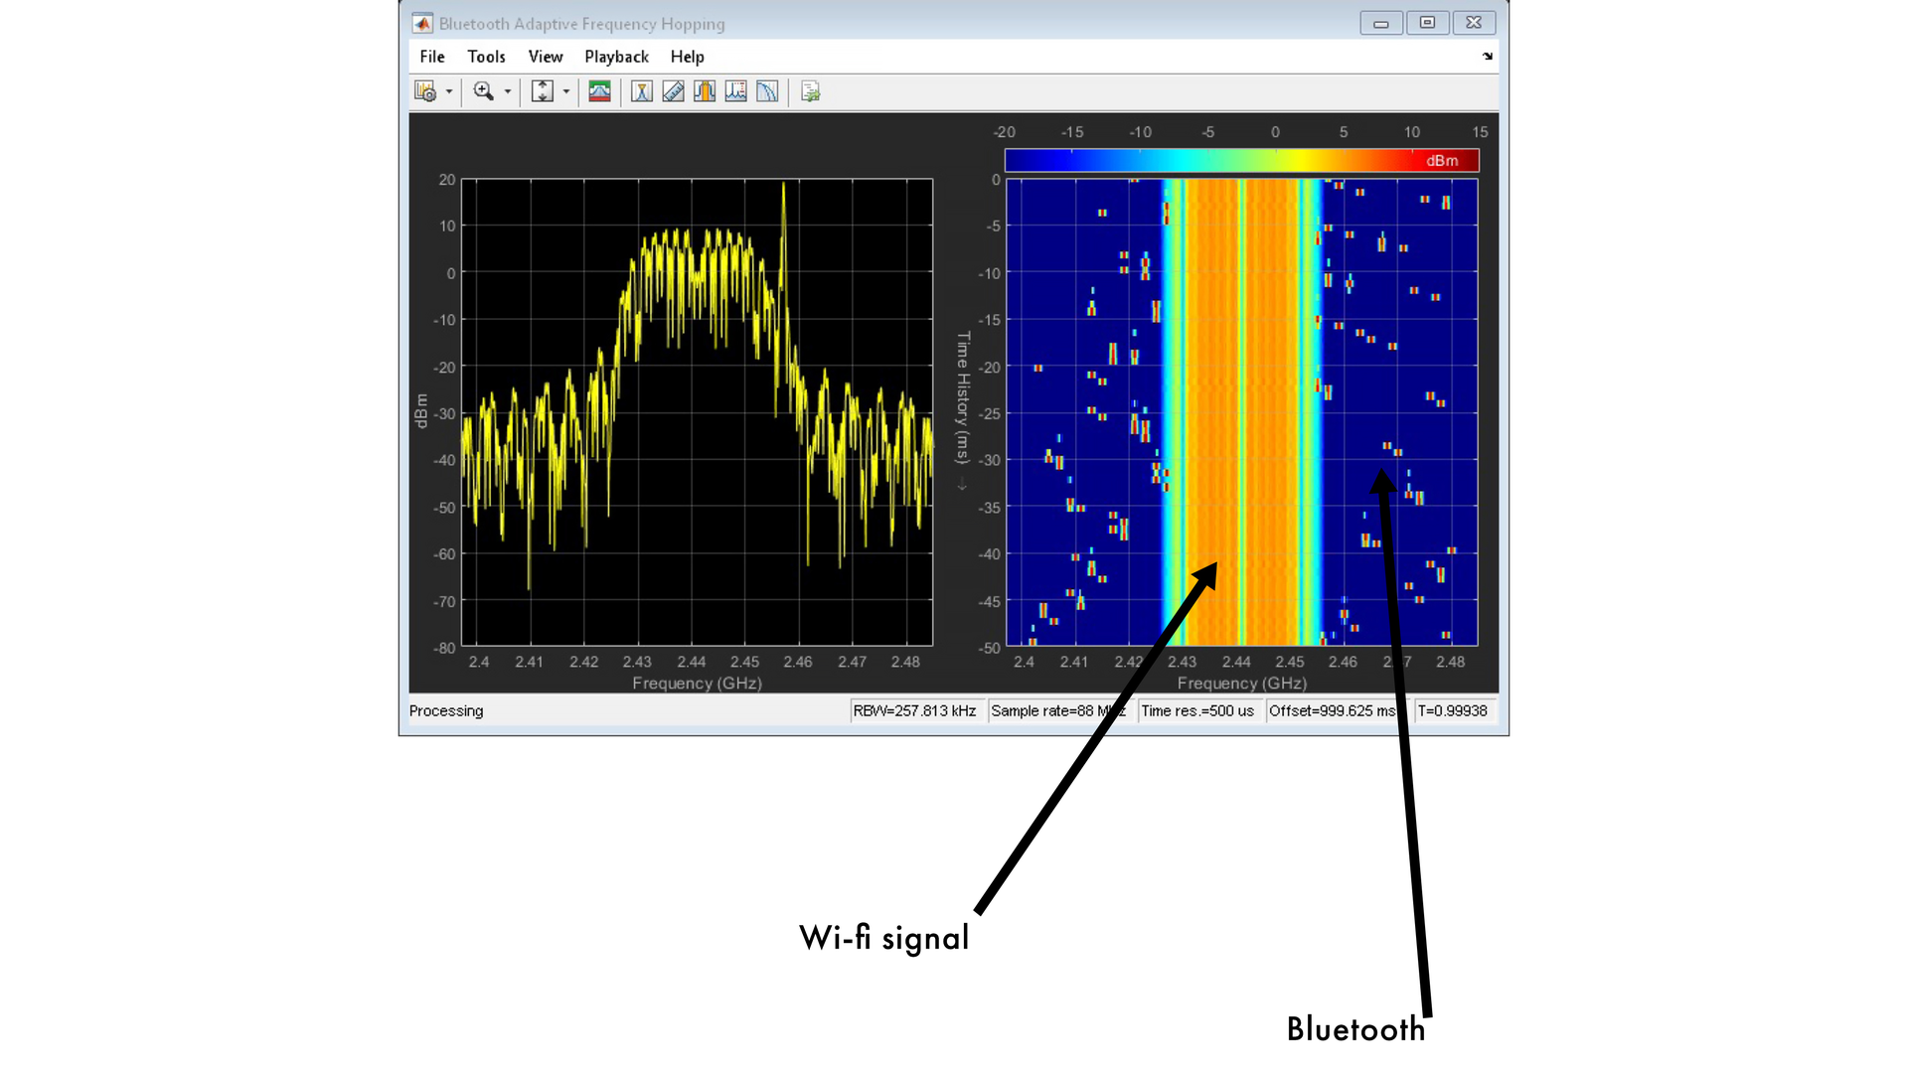Open the settings dropdown next to gear icon
The image size is (1908, 1073).
[x=449, y=91]
